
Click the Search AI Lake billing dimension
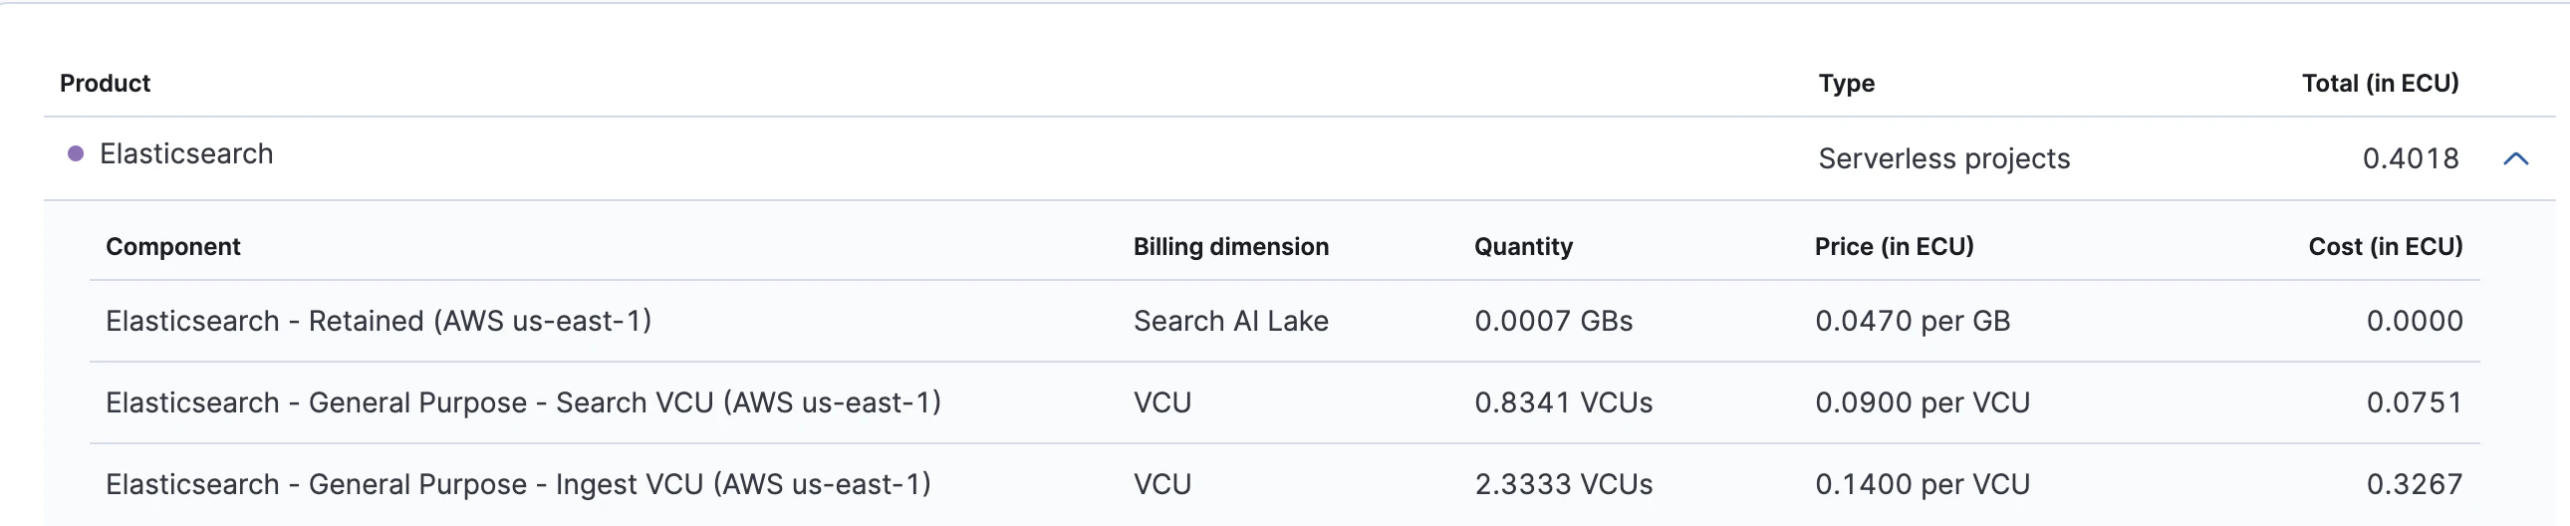coord(1230,322)
